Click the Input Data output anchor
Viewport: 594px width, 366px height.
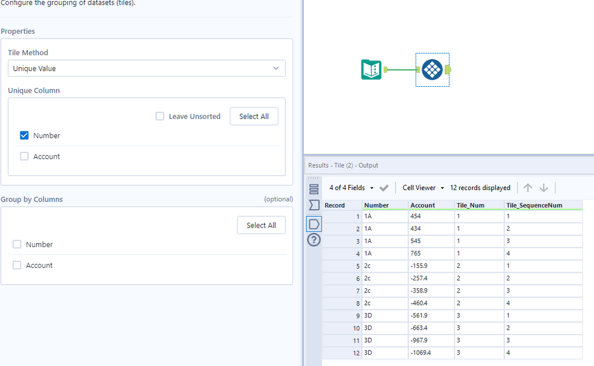tap(386, 70)
